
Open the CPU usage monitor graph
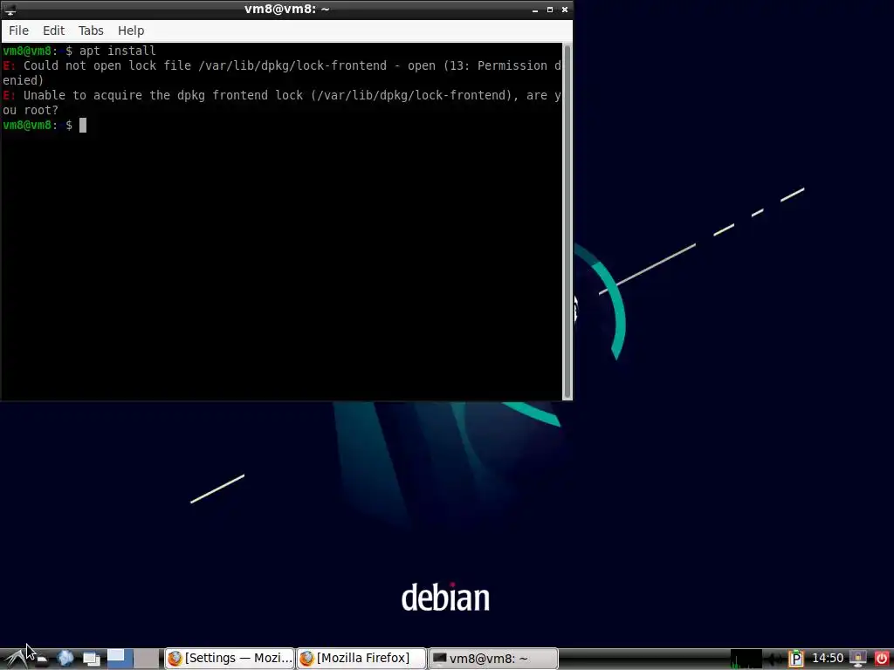click(x=746, y=659)
